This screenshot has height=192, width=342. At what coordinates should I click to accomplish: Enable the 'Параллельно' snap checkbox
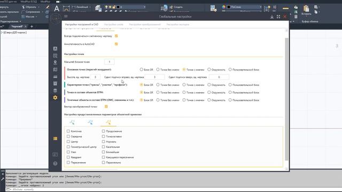pos(103,162)
